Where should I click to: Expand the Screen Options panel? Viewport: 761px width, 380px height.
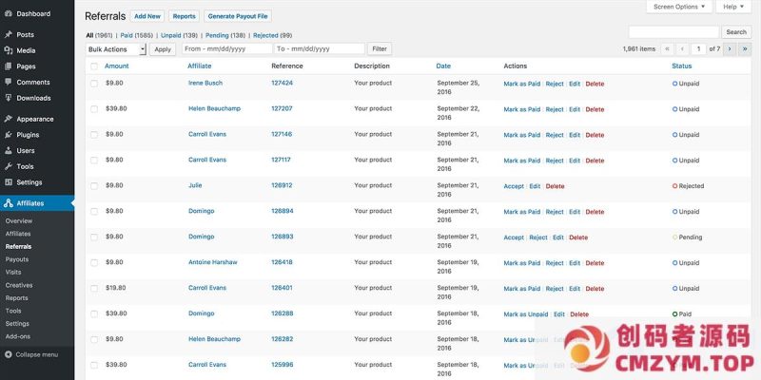(679, 7)
